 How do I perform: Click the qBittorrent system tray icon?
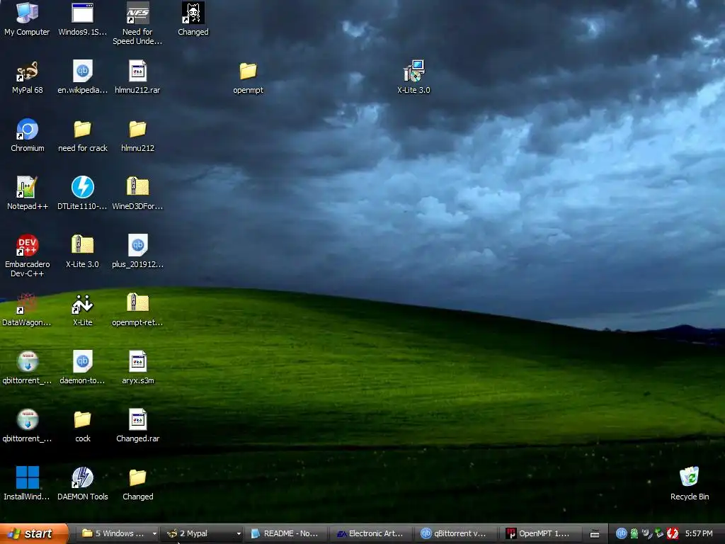(622, 533)
